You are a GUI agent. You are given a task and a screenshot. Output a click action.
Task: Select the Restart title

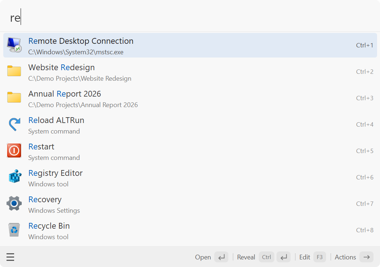point(41,147)
